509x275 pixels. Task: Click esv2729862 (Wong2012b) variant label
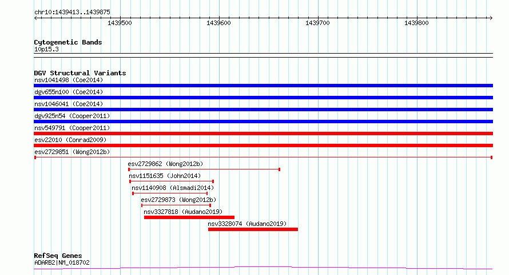tap(165, 164)
